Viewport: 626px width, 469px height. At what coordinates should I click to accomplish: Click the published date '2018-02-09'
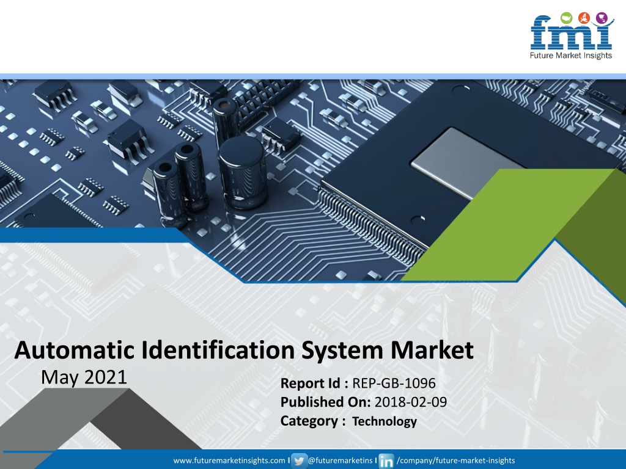tap(410, 402)
